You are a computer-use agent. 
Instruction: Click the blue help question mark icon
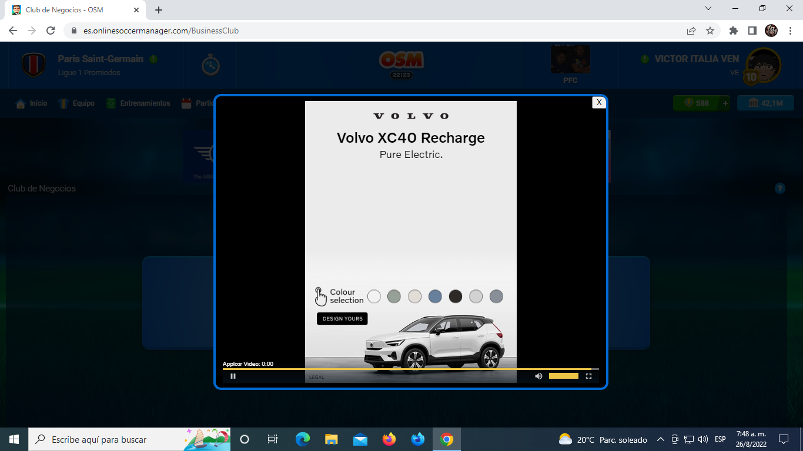pyautogui.click(x=780, y=189)
